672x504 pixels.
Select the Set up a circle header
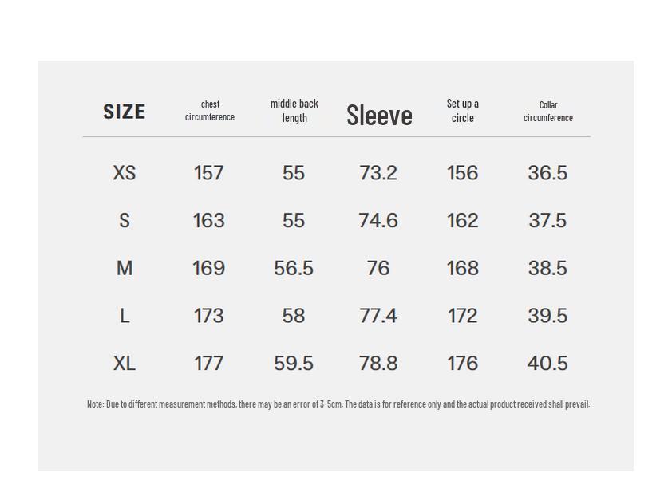coord(463,111)
